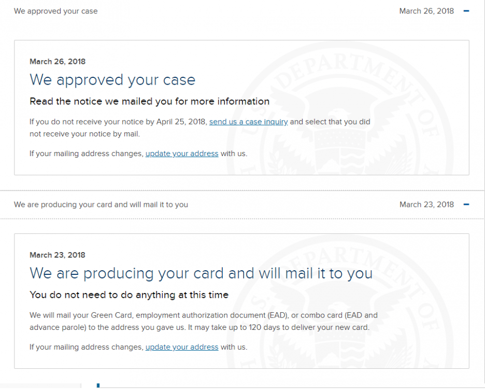Click the blue timeline marker at page bottom
Viewport: 485px width, 389px height.
click(x=98, y=385)
